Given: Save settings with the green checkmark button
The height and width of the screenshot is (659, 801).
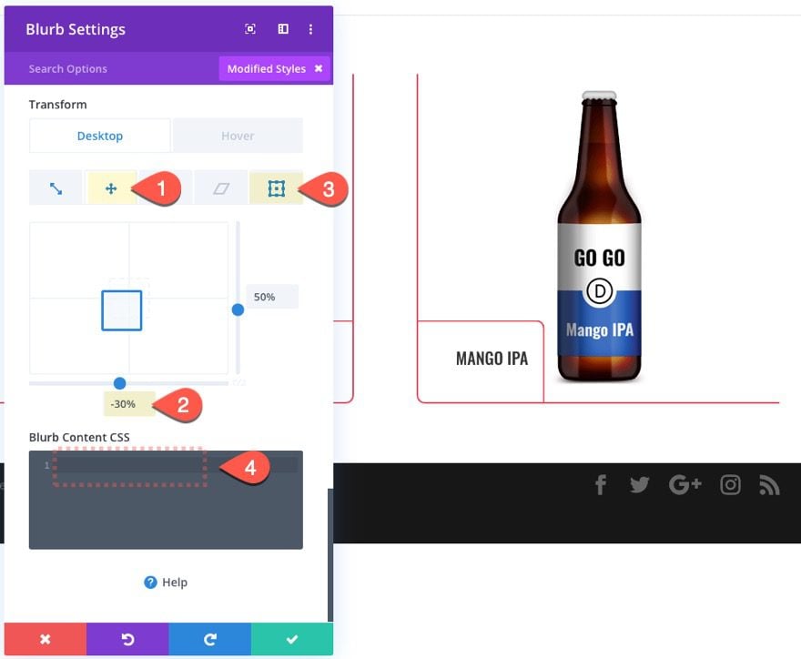Looking at the screenshot, I should (x=291, y=639).
